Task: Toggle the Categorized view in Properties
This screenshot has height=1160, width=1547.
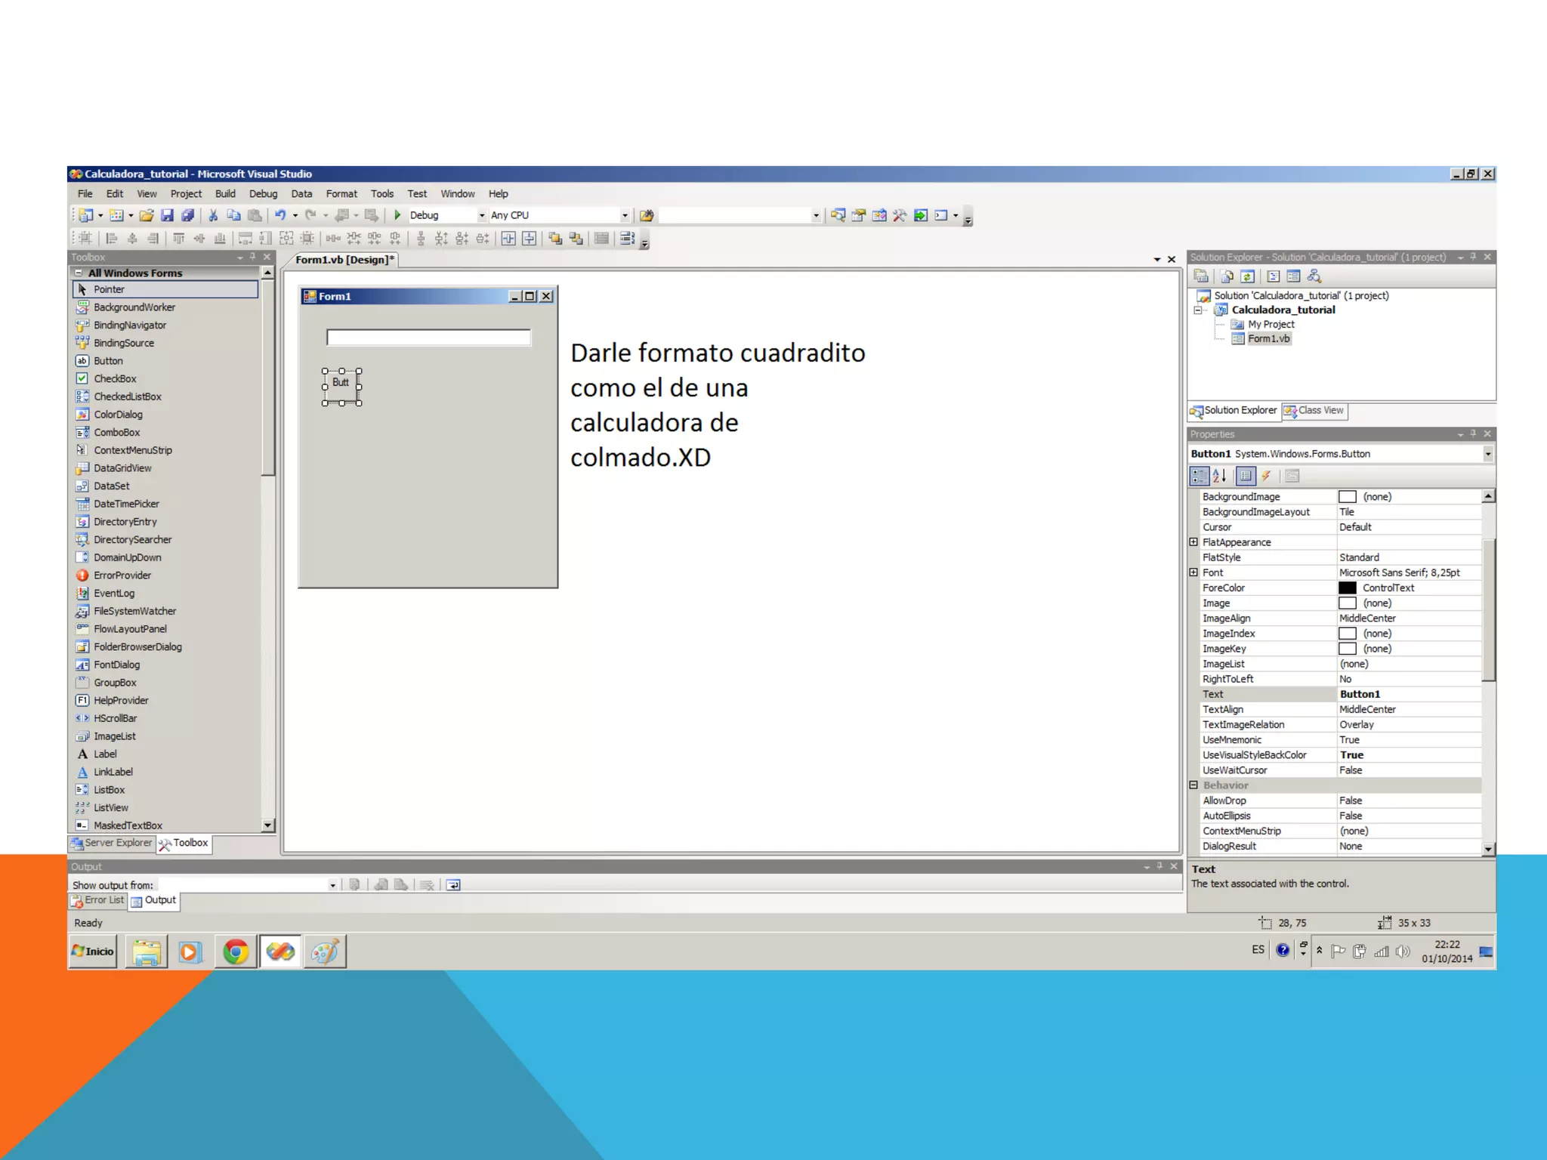Action: [1199, 476]
